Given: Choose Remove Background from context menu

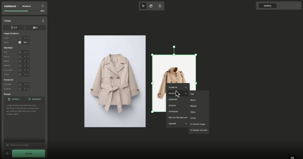Looking at the screenshot, I should [178, 117].
